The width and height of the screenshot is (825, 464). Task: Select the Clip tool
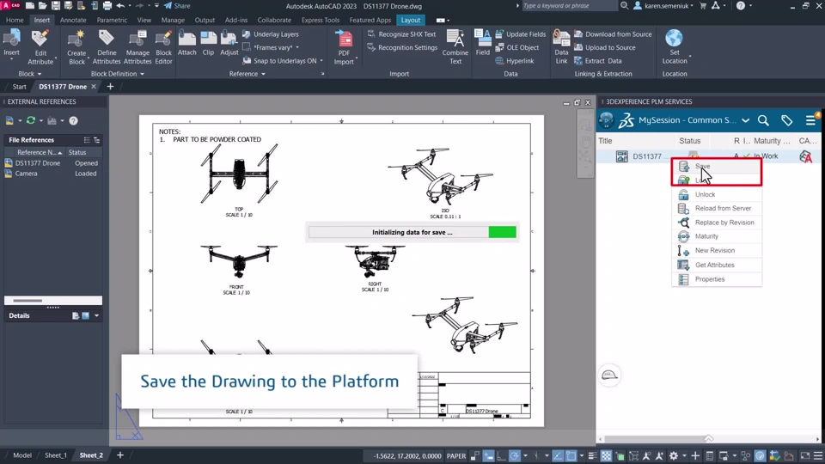pyautogui.click(x=208, y=43)
